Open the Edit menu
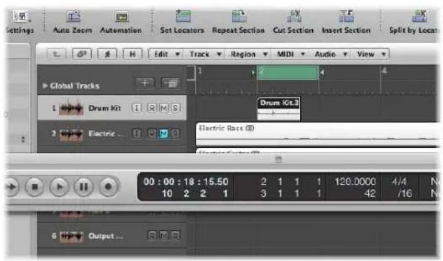The image size is (443, 261). coord(167,54)
